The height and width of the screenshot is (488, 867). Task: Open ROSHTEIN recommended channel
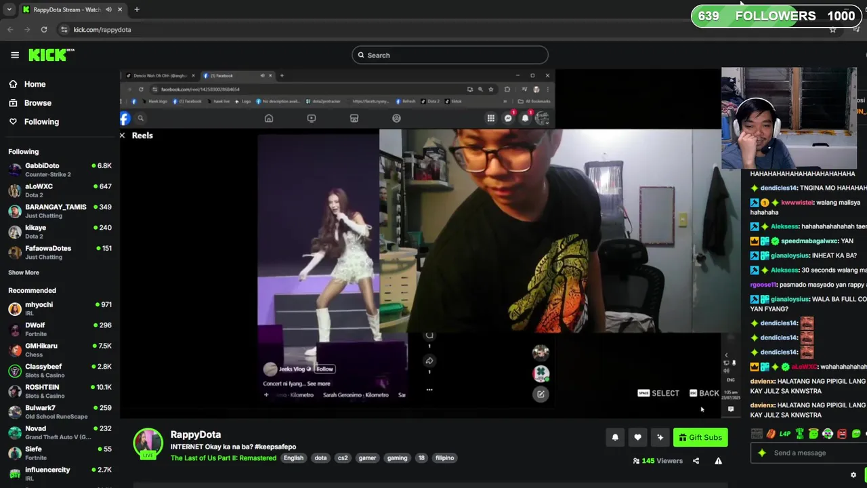click(60, 391)
